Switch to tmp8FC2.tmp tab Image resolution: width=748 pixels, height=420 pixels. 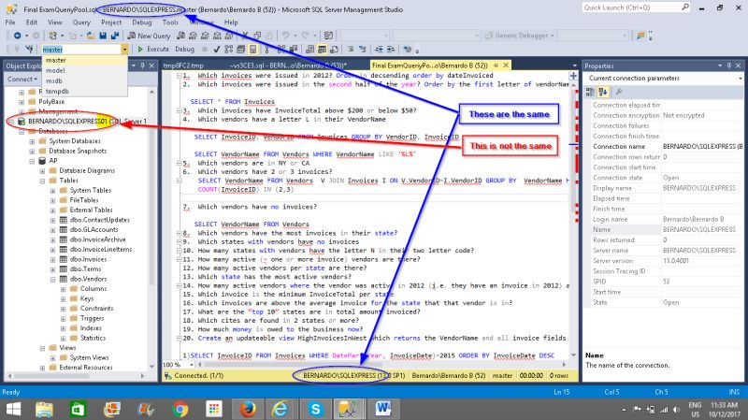(x=183, y=65)
